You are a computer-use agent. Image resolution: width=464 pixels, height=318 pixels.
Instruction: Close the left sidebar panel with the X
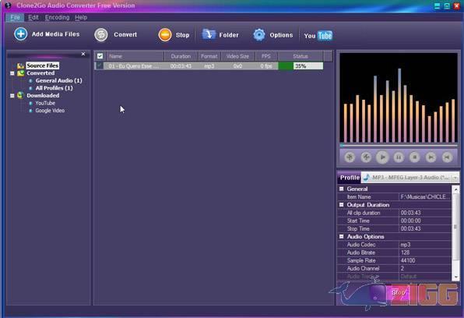[83, 54]
